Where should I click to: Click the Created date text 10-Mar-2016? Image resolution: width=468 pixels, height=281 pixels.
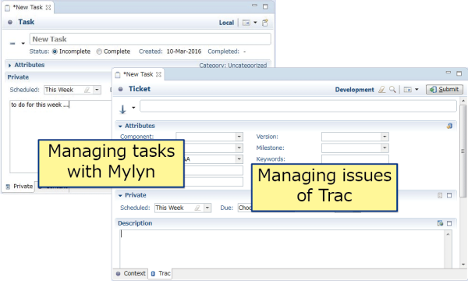(184, 52)
